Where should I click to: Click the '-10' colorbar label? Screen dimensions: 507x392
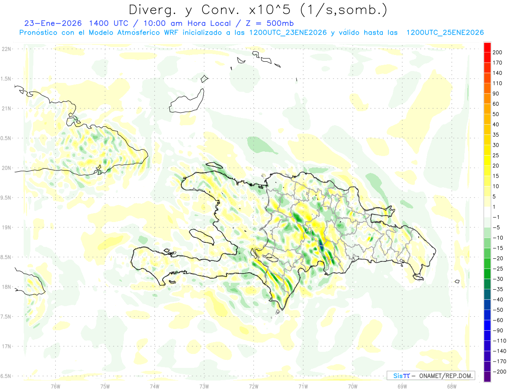pos(499,238)
